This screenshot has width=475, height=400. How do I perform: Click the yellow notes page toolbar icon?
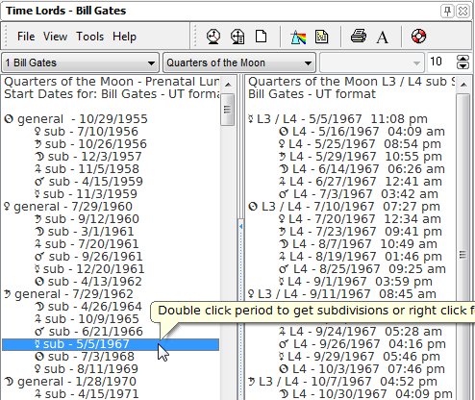click(321, 37)
